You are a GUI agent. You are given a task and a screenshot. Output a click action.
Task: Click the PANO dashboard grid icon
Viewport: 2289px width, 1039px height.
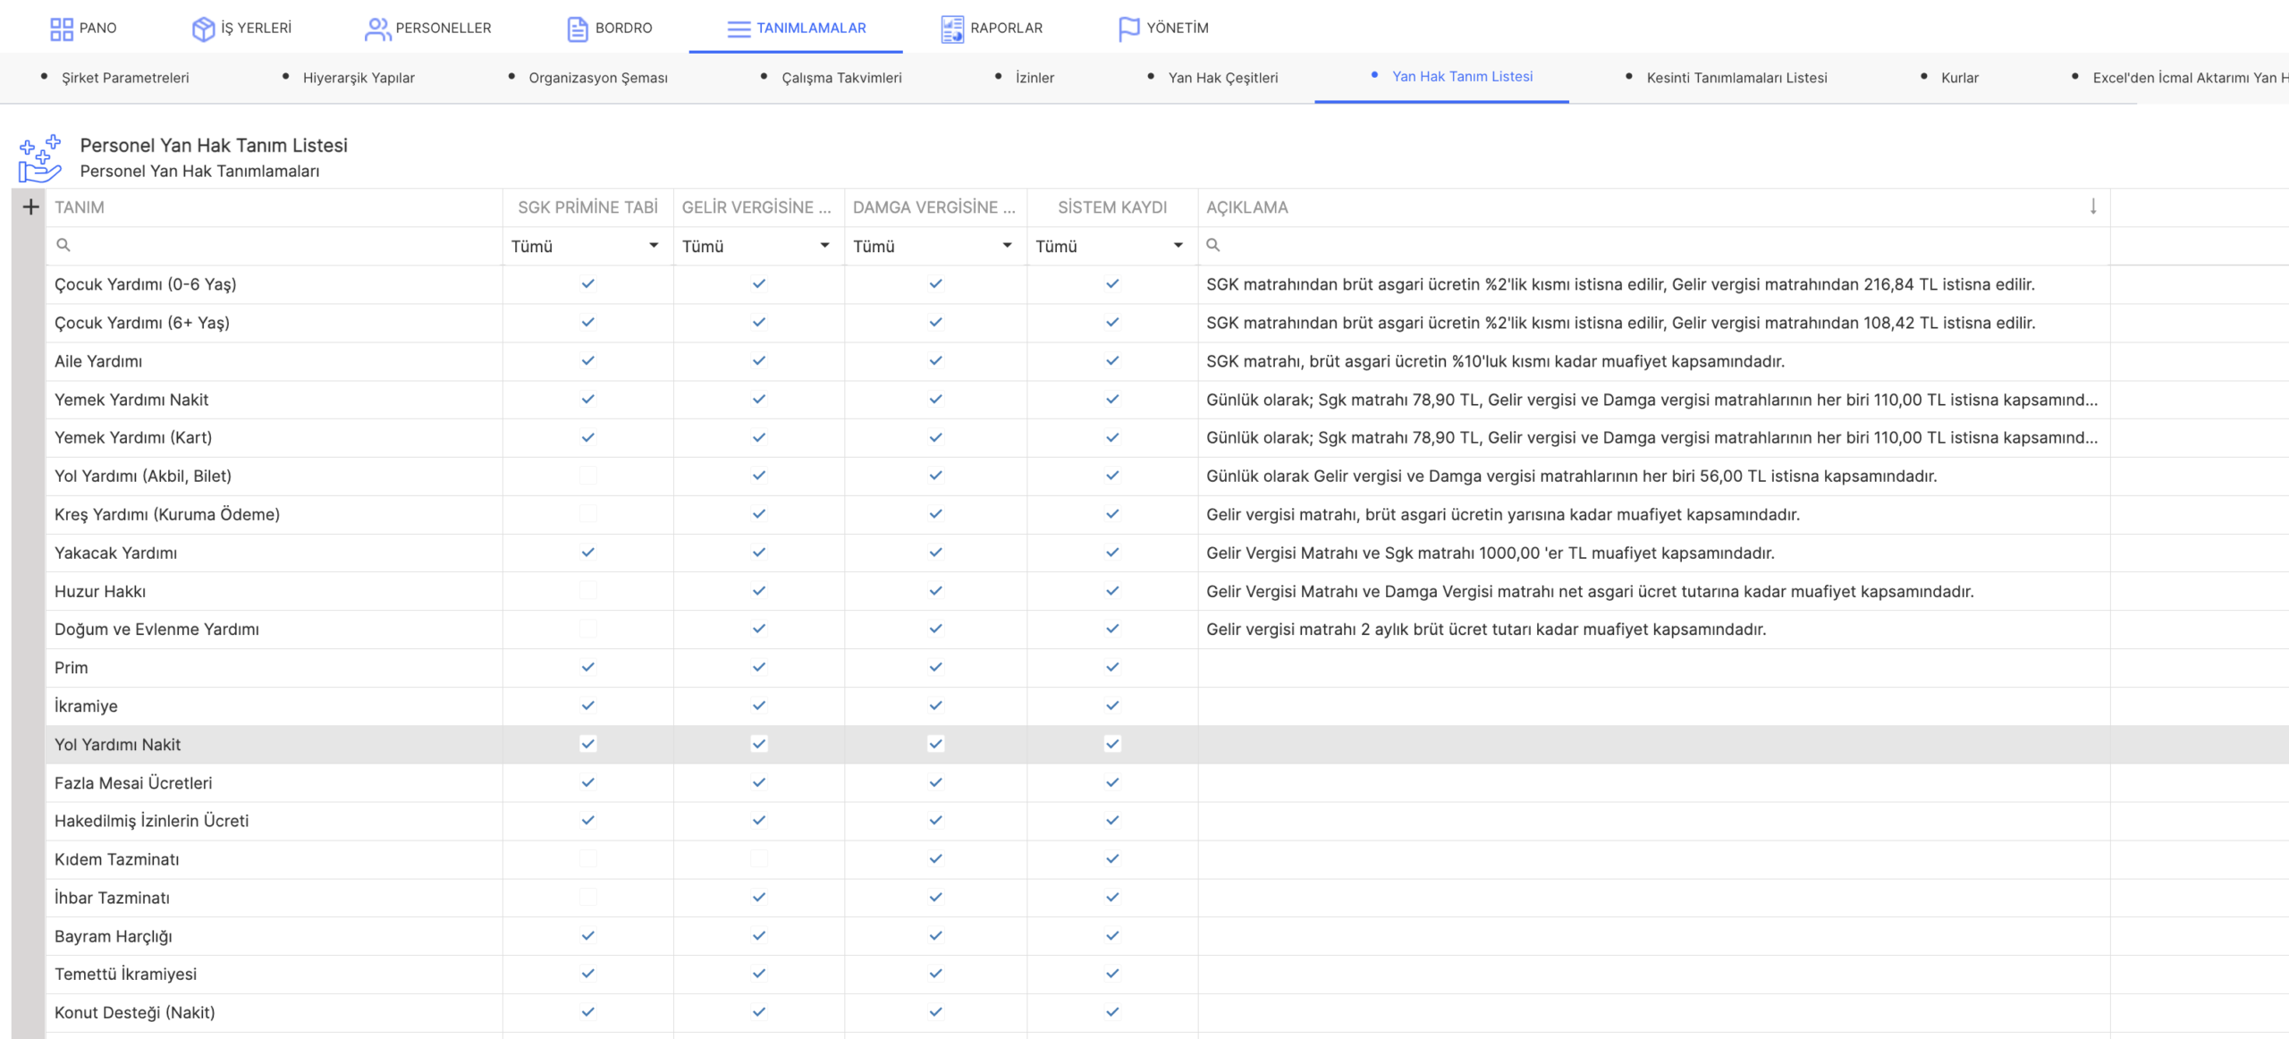[61, 29]
